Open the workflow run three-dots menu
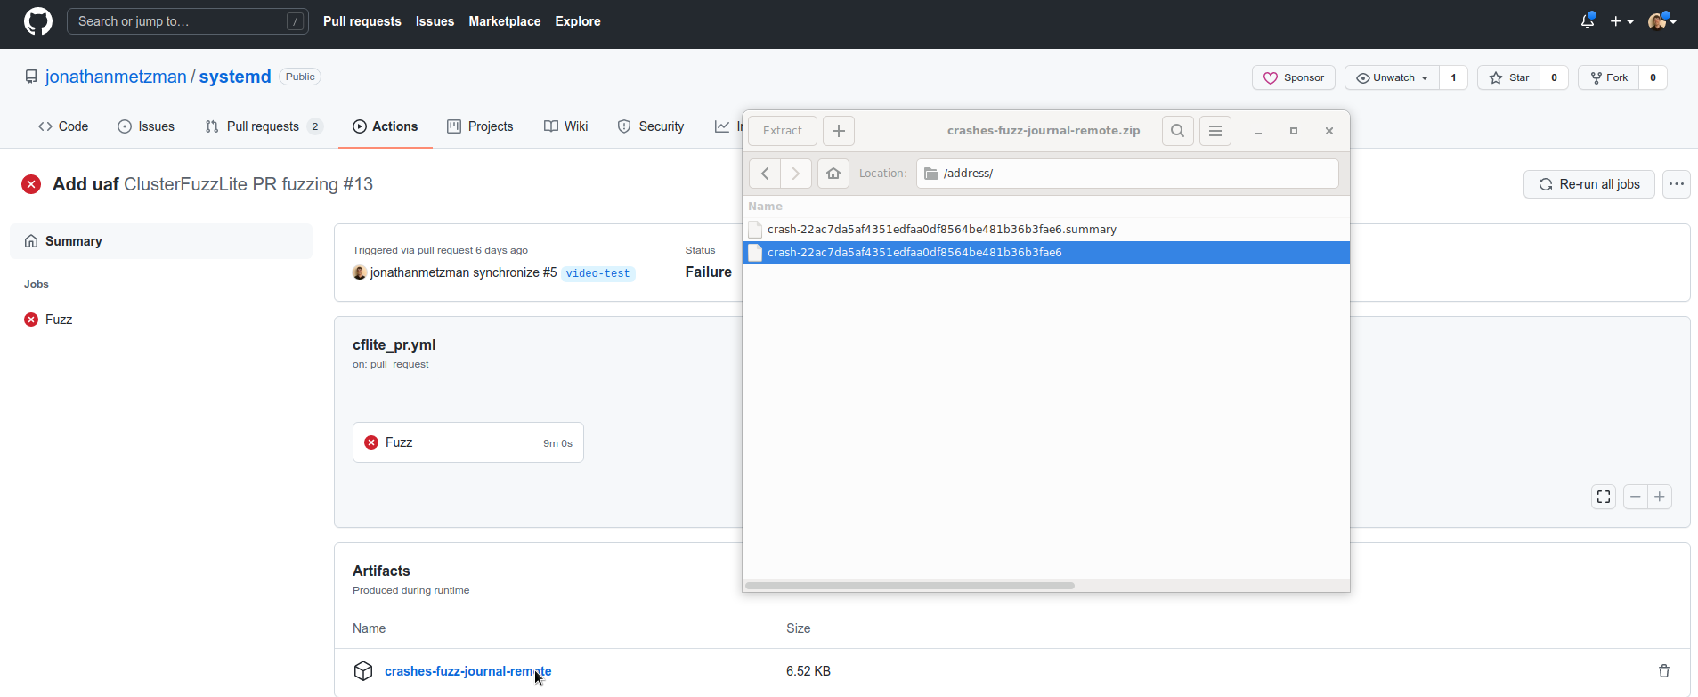The image size is (1698, 697). 1677,184
